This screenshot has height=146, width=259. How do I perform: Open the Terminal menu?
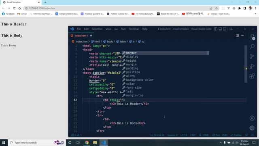pyautogui.click(x=134, y=29)
